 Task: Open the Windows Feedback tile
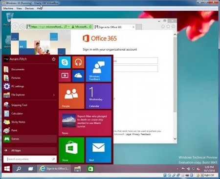[x=99, y=69]
